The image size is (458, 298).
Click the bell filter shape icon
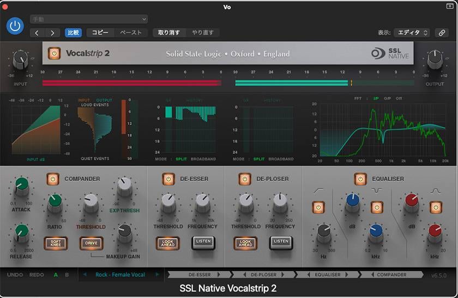point(436,191)
